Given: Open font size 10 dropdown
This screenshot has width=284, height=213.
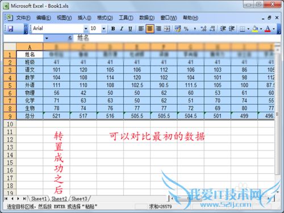Looking at the screenshot, I should [104, 29].
